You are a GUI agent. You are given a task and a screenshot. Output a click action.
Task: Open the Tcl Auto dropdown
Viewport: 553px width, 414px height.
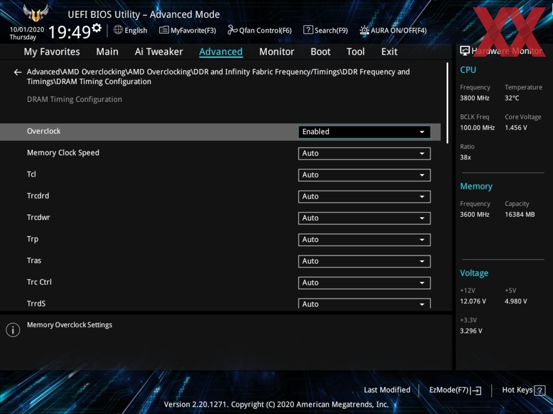click(x=364, y=175)
